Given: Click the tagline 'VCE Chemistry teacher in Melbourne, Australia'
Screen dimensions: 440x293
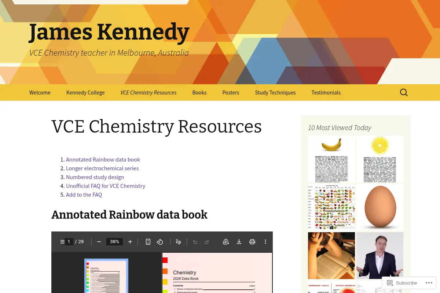Looking at the screenshot, I should [109, 53].
